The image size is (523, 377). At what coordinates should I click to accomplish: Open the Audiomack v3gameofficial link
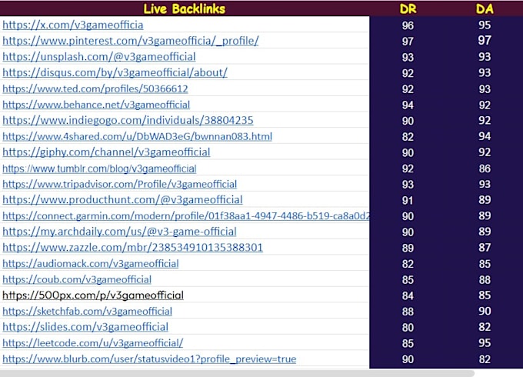coord(91,264)
